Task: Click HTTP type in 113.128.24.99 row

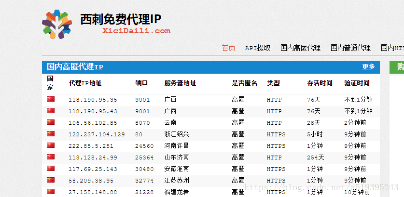Action: click(x=274, y=158)
